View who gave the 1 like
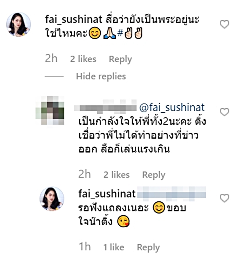Image resolution: width=243 pixels, height=266 pixels. pos(113,247)
